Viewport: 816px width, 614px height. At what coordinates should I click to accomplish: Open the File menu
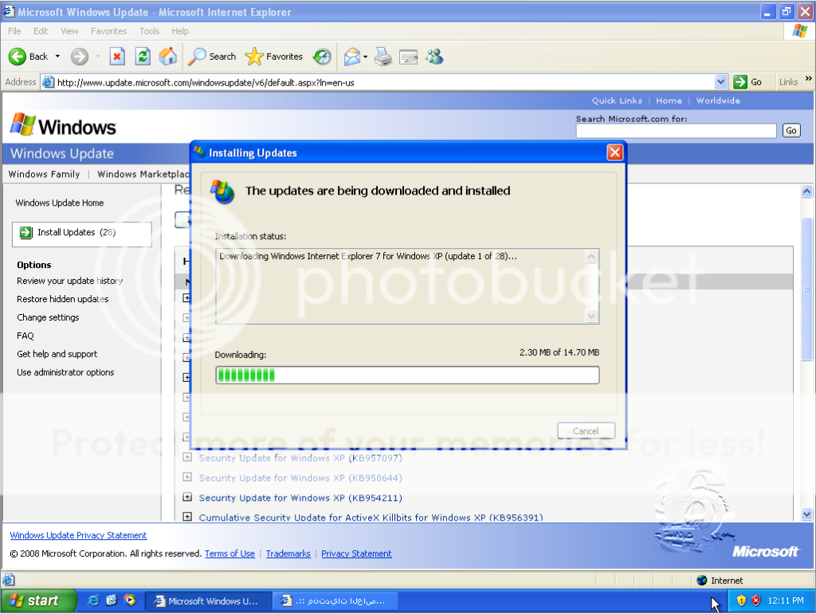coord(14,31)
